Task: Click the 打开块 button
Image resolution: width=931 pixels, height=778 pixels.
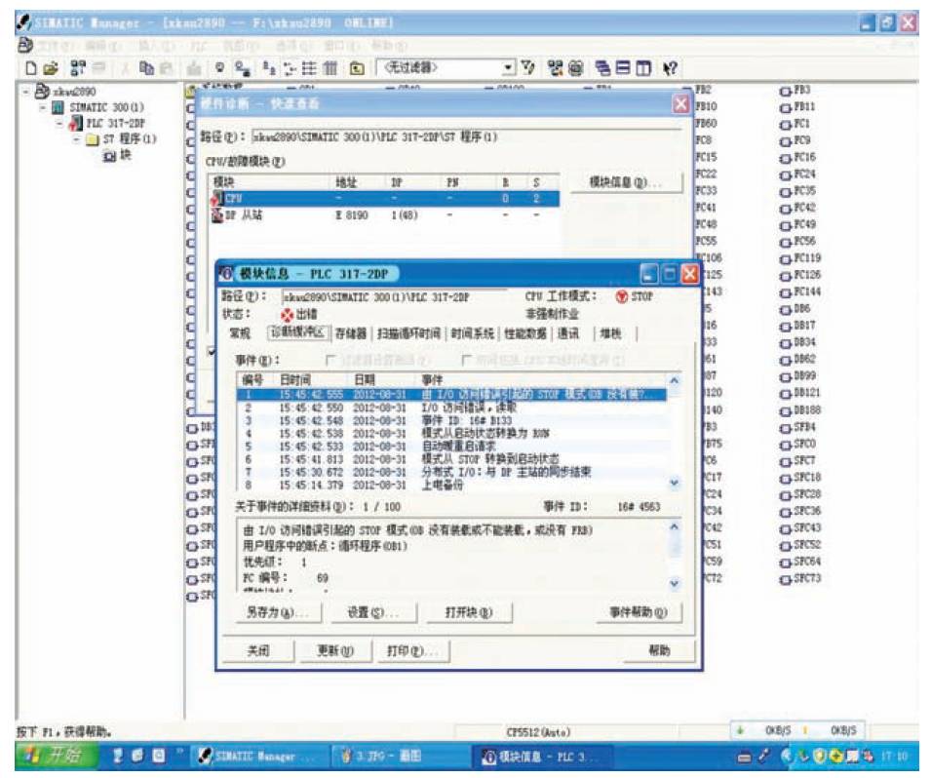Action: point(468,613)
